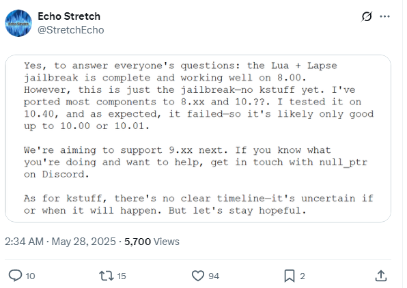
Task: Click the likes count 94
Action: (214, 276)
